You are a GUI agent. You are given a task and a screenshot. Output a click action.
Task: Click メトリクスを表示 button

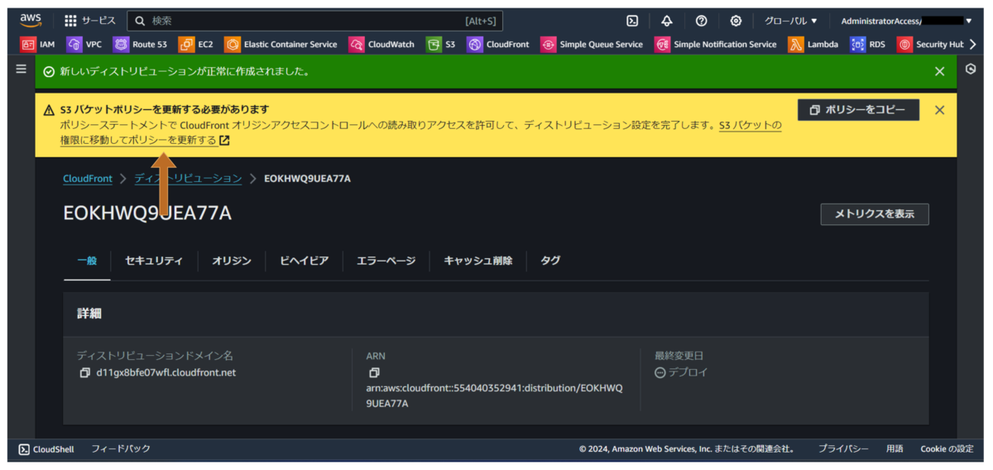pos(875,214)
